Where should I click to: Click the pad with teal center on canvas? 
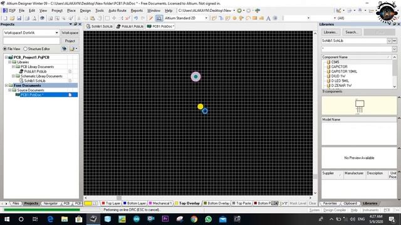196,76
